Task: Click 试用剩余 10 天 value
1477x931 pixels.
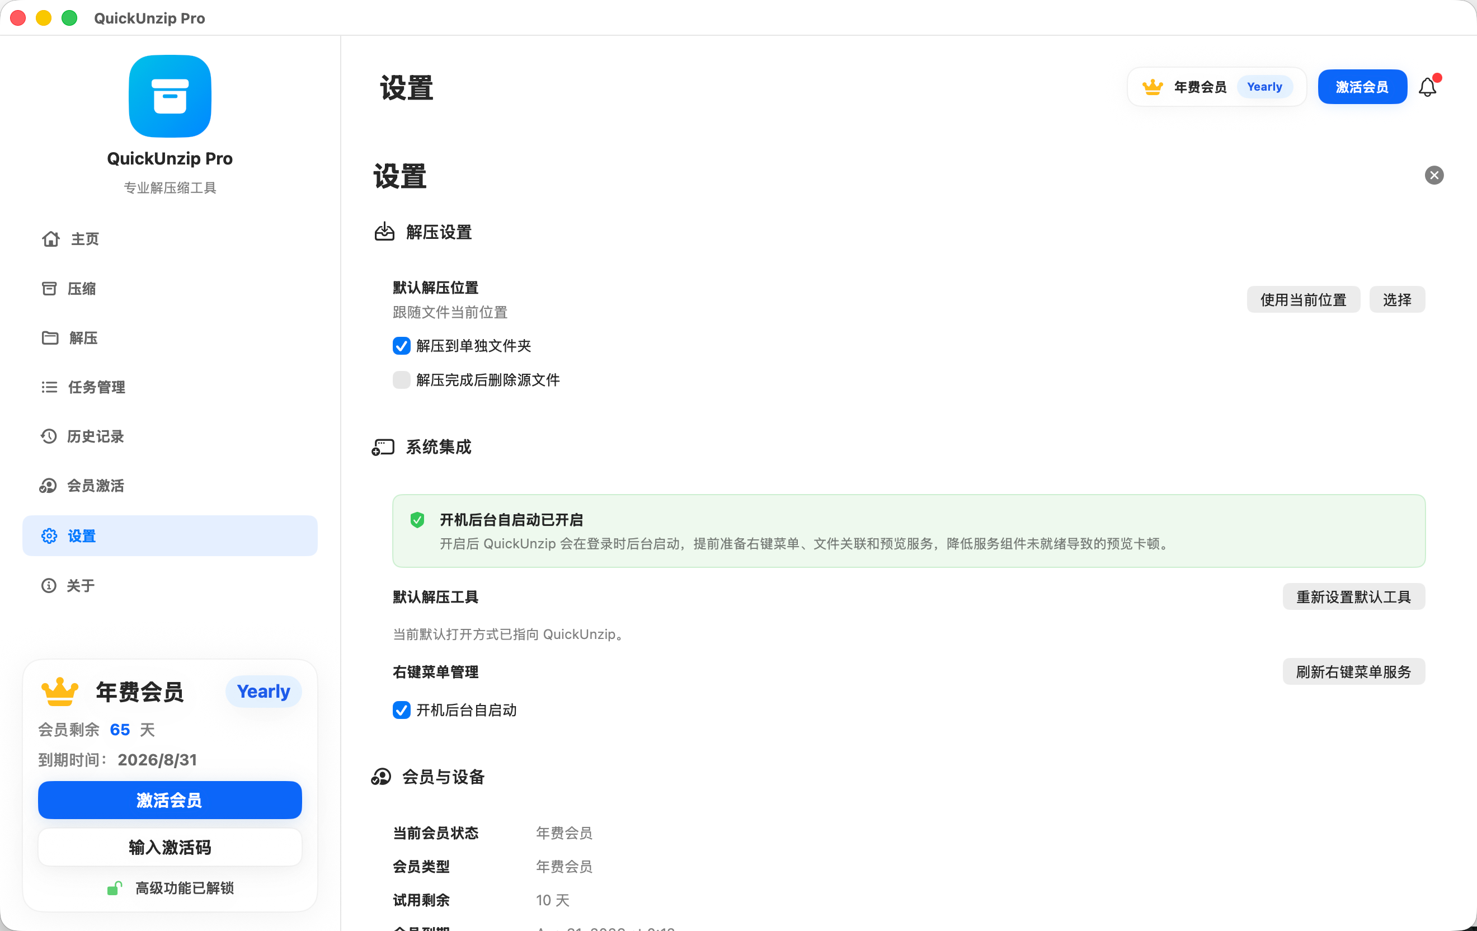Action: point(553,900)
